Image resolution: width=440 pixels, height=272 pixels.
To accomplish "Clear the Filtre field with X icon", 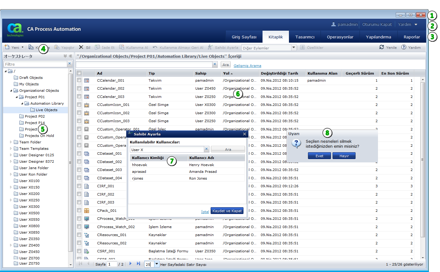I will (x=70, y=64).
